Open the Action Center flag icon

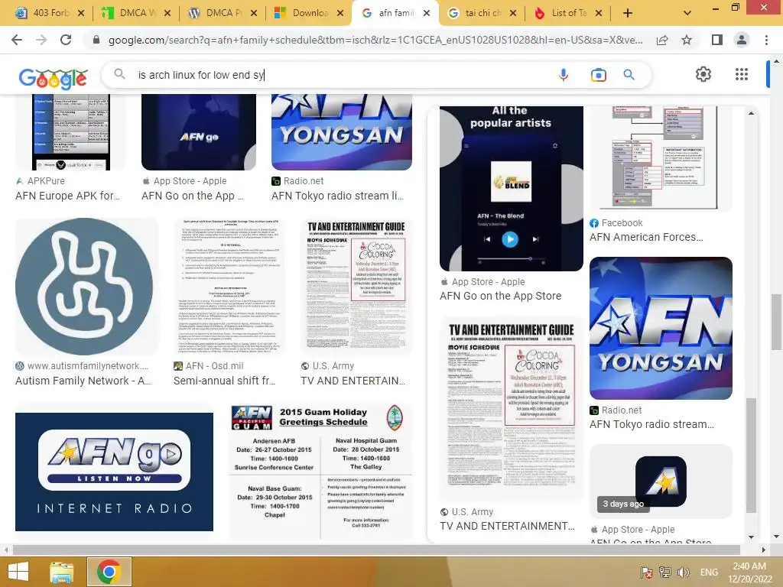pos(647,572)
